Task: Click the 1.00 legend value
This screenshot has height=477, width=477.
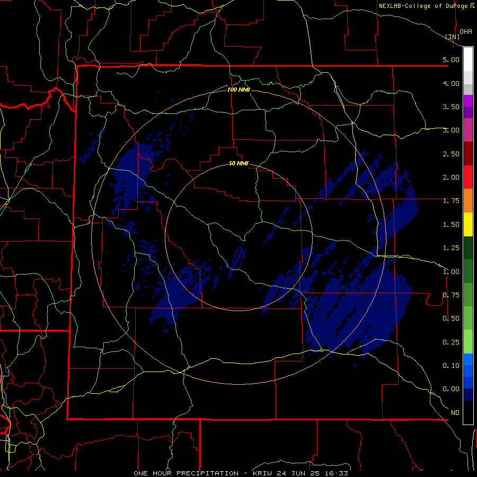Action: point(451,272)
